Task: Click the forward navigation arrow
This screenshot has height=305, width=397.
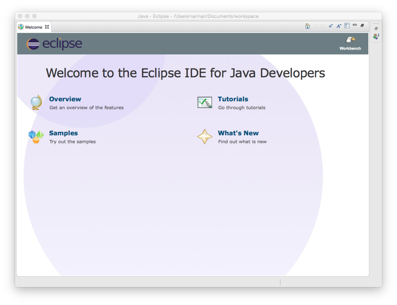Action: tap(323, 26)
